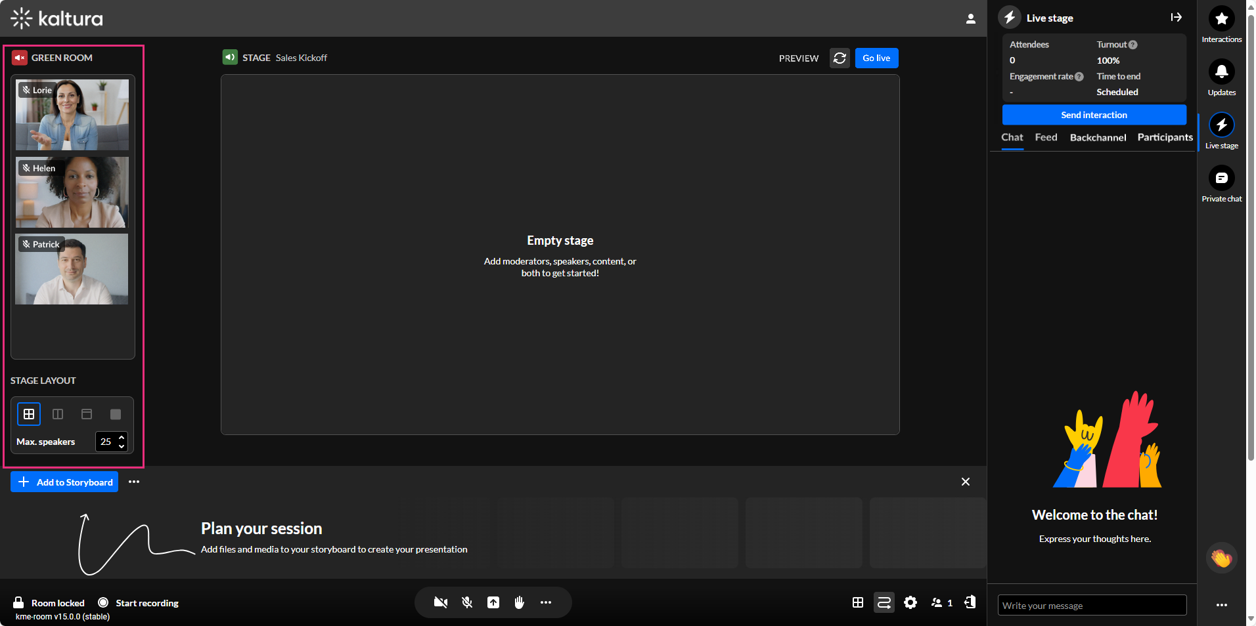Viewport: 1256px width, 626px height.
Task: Start recording the session
Action: click(139, 603)
